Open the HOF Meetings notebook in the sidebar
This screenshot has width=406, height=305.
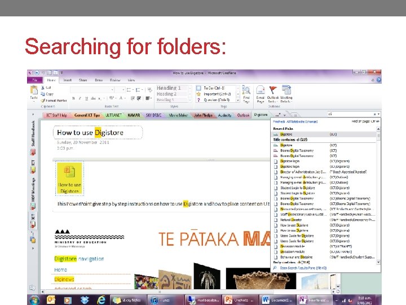33,193
